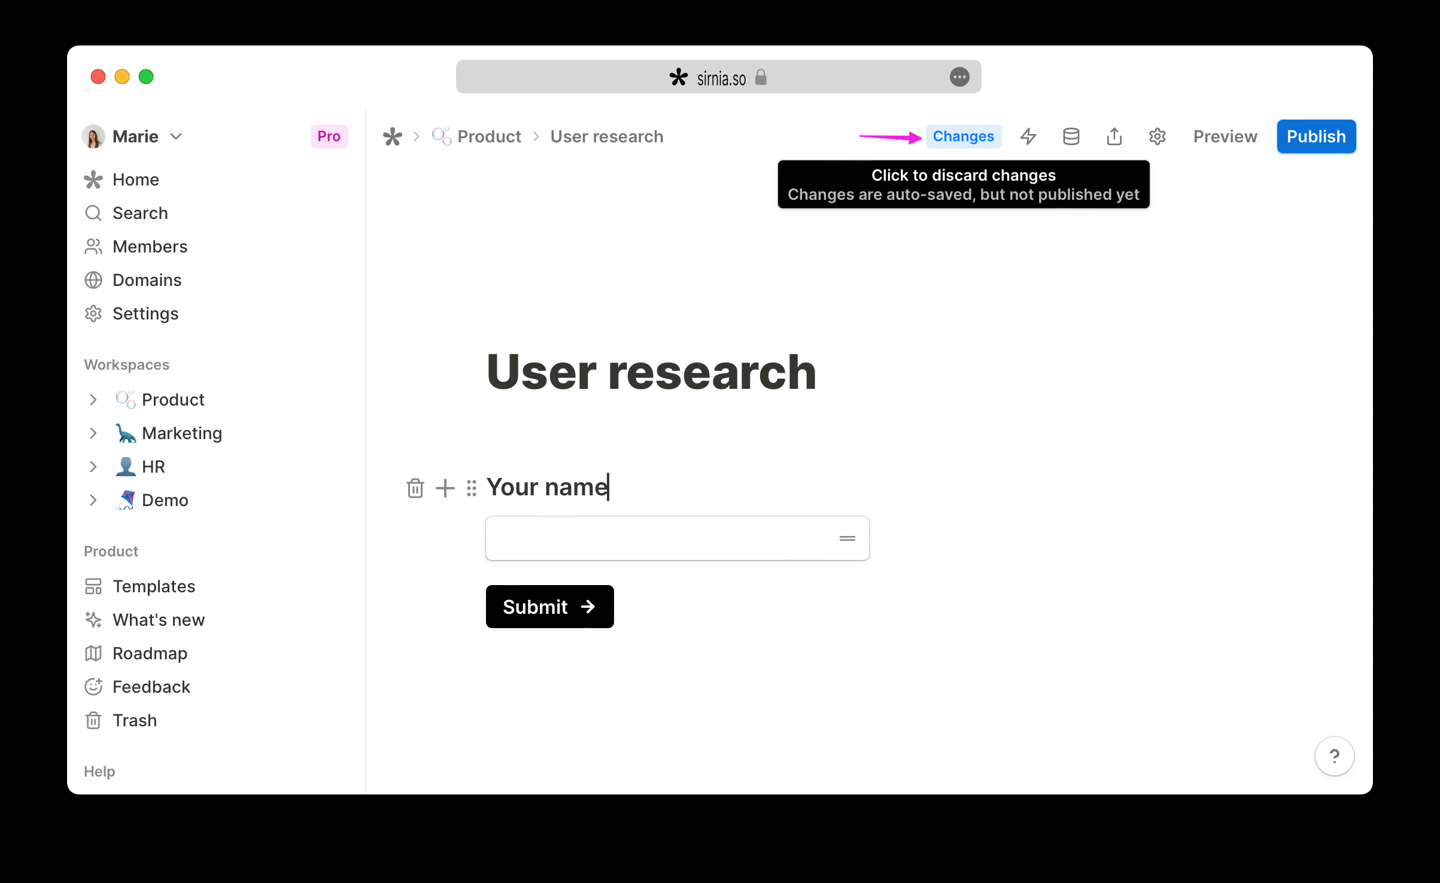1440x883 pixels.
Task: Open form settings gear icon in toolbar
Action: click(x=1157, y=136)
